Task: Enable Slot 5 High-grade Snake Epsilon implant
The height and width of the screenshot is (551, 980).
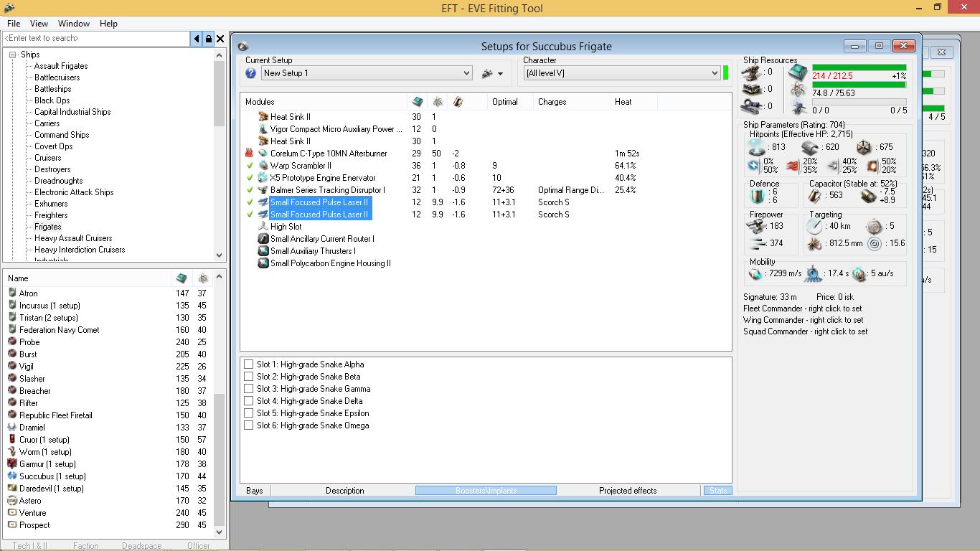Action: pos(249,413)
